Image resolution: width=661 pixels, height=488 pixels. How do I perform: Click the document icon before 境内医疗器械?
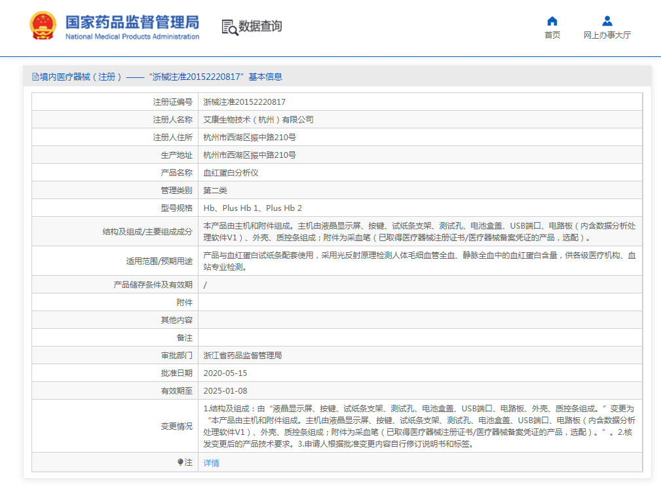(35, 77)
